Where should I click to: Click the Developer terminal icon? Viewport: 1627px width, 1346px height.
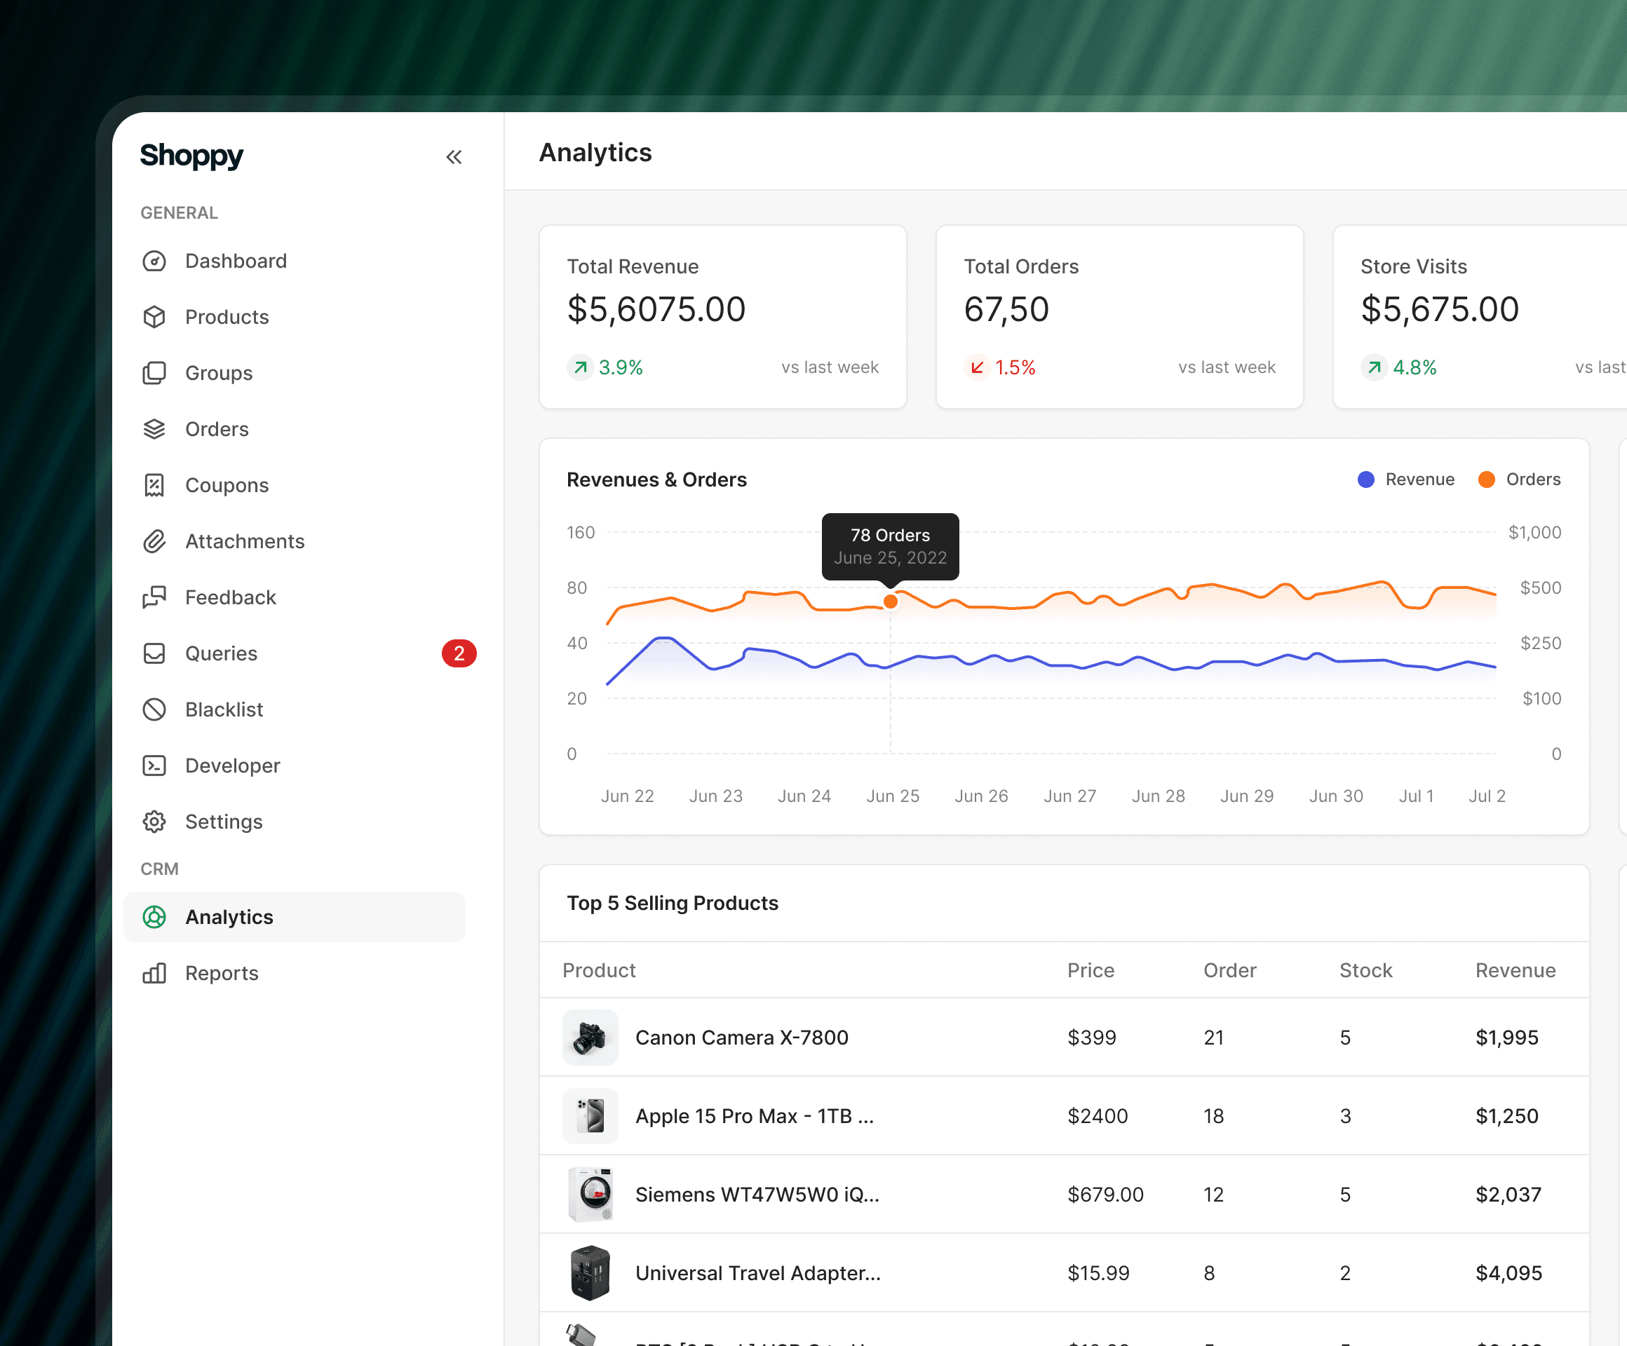pyautogui.click(x=154, y=766)
